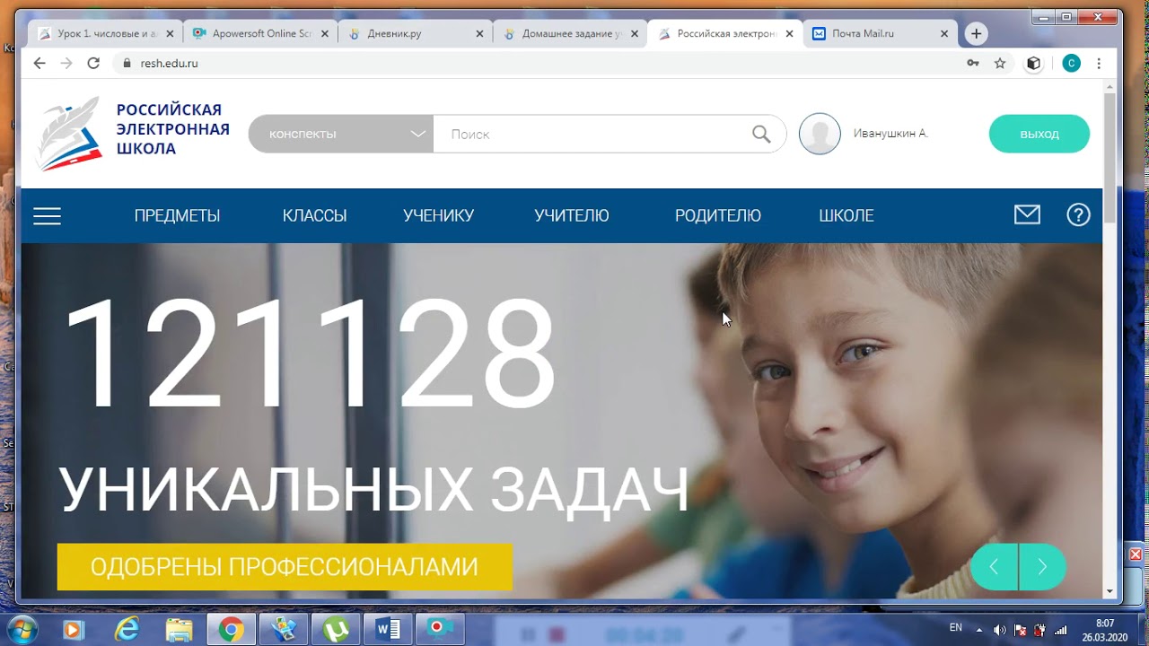This screenshot has height=646, width=1149.
Task: Open Chrome three-dot menu
Action: (1099, 63)
